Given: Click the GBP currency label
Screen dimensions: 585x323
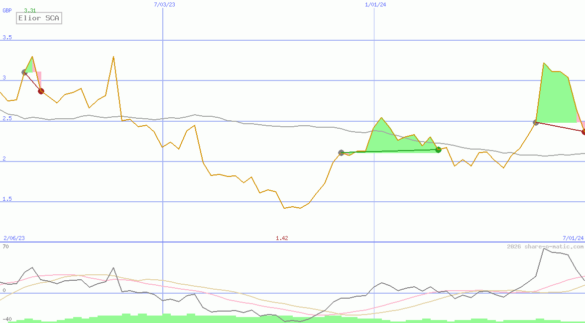Looking at the screenshot, I should click(7, 10).
